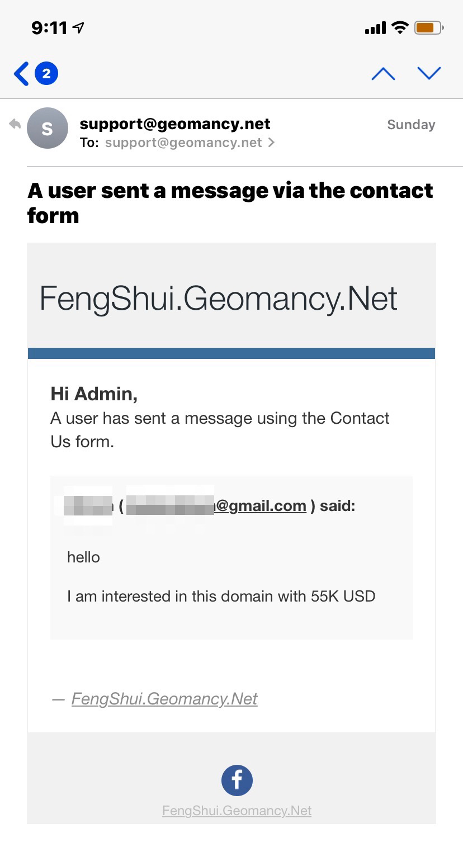Viewport: 463px width, 866px height.
Task: Tap the cellular signal bars icon
Action: tap(375, 27)
